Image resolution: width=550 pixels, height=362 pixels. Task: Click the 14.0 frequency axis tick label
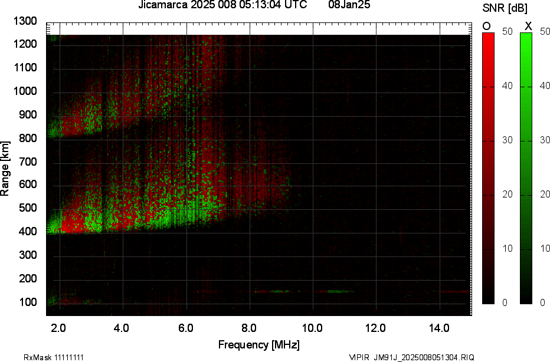pyautogui.click(x=439, y=328)
